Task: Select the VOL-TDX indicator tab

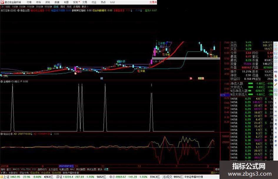Action: 26,169
